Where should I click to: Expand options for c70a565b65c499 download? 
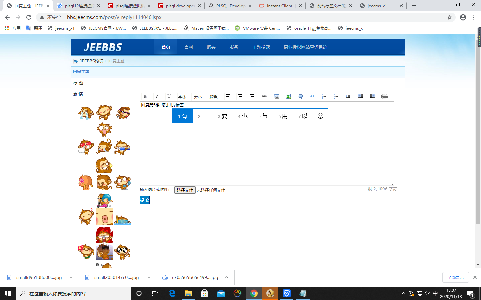click(x=227, y=277)
